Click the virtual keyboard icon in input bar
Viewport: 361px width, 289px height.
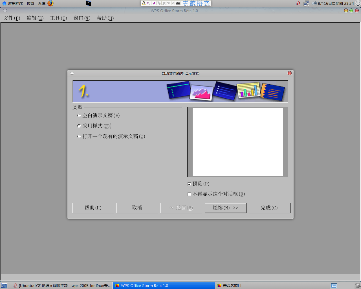pos(178,3)
